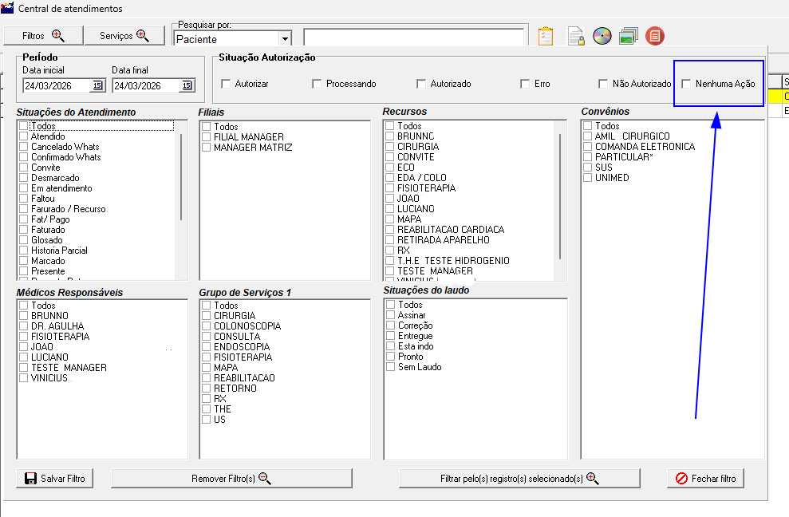Open the Filtros panel button
Image resolution: width=789 pixels, height=517 pixels.
43,36
